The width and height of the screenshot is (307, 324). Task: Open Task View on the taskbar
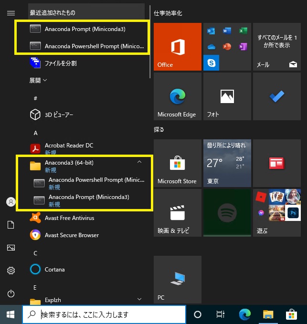click(x=221, y=314)
